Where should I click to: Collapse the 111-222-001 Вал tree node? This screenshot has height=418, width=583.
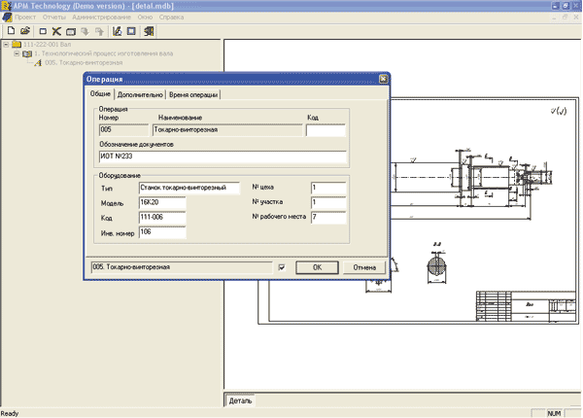click(6, 44)
